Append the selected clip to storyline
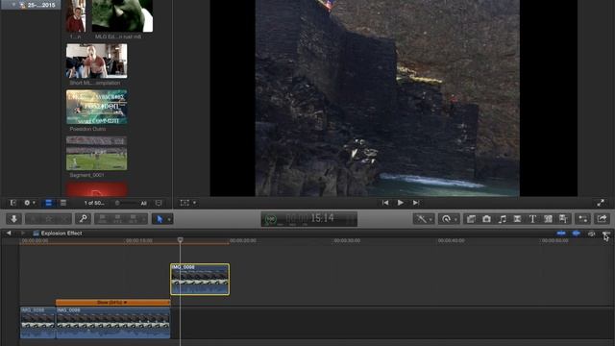 coord(133,219)
